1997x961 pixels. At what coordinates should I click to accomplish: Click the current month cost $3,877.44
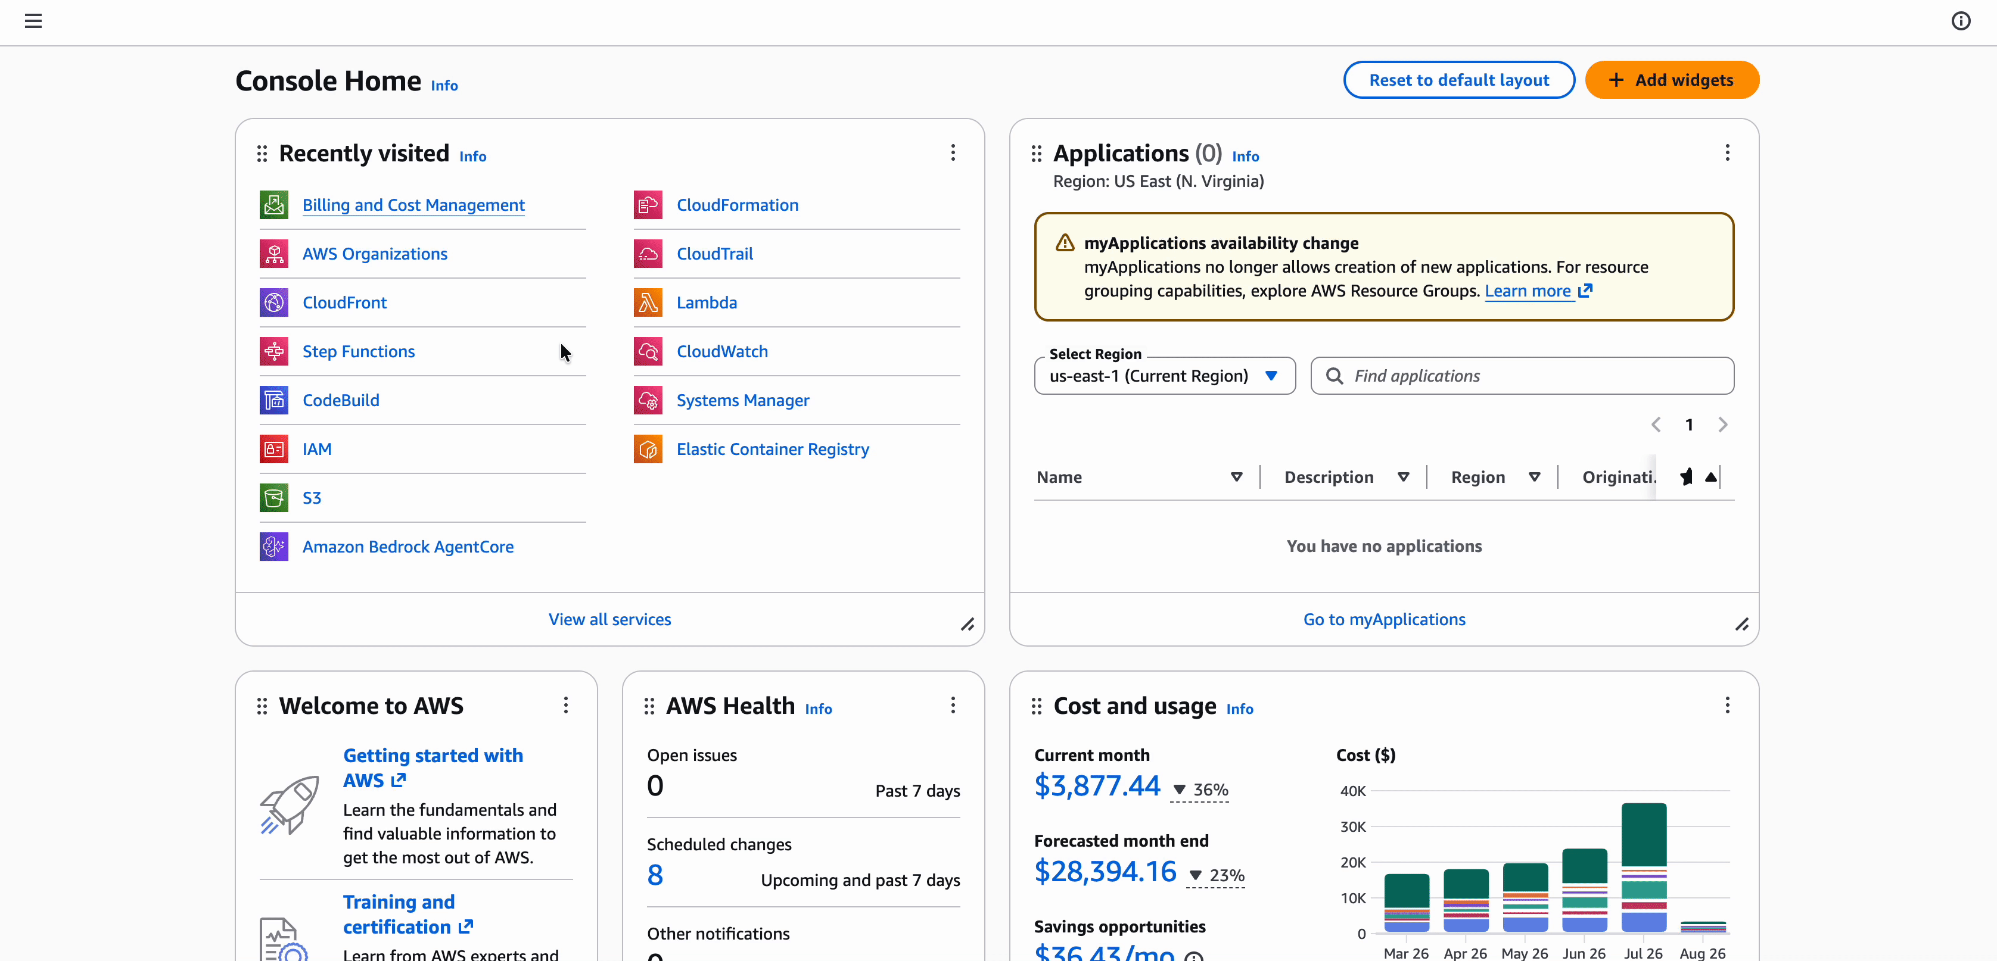pyautogui.click(x=1097, y=786)
